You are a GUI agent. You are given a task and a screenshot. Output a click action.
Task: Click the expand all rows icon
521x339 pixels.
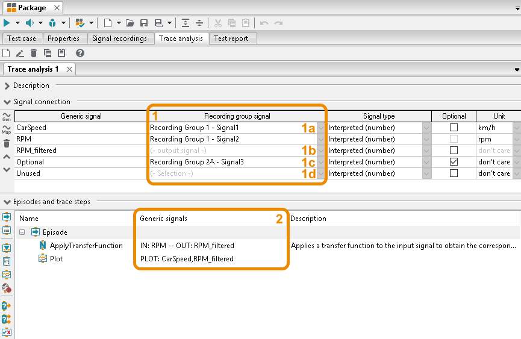tap(186, 23)
